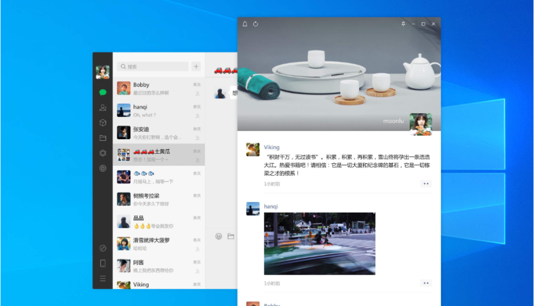The width and height of the screenshot is (534, 306).
Task: Click 1小时前 timestamp under Viking's post
Action: coord(272,184)
